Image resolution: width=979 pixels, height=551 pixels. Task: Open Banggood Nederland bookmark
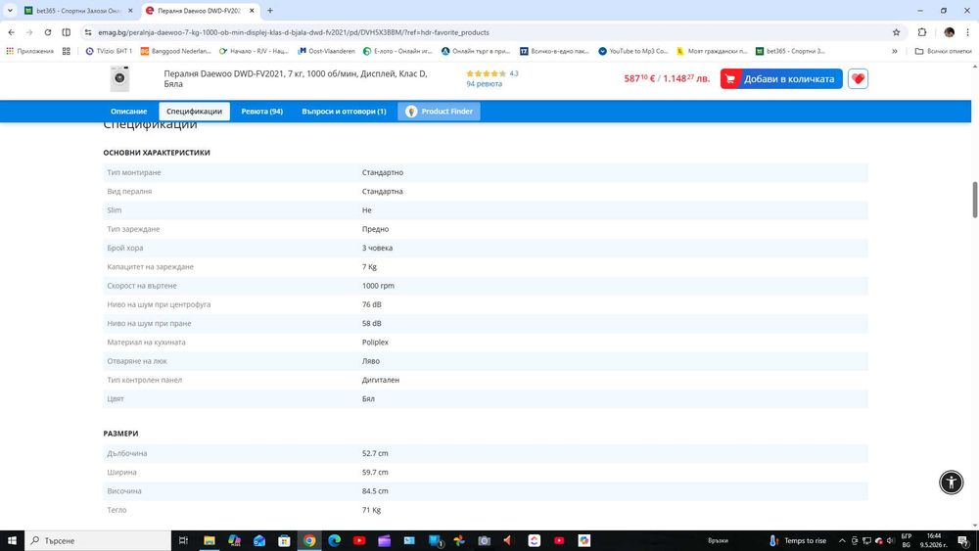coord(175,51)
